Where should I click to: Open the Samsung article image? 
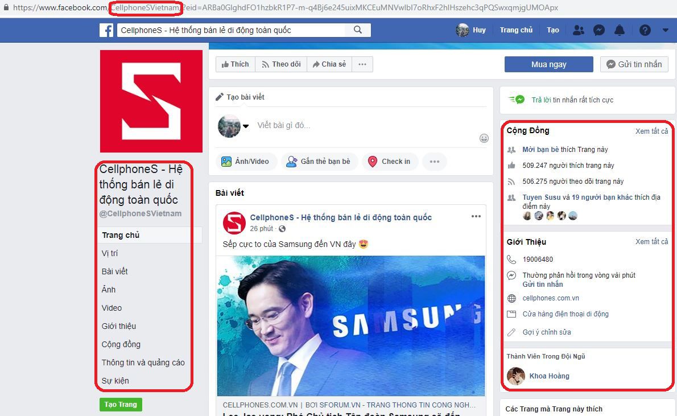tap(350, 326)
